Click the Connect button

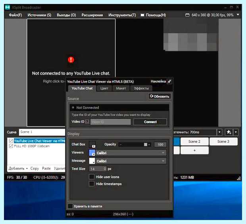(150, 122)
